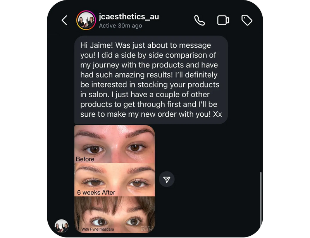View the Before comparison photo

[114, 143]
